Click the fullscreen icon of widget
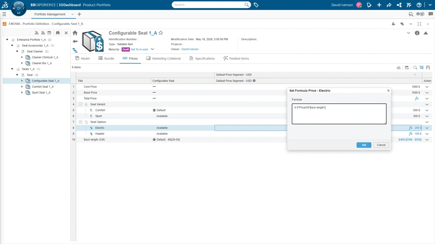The image size is (435, 244). pyautogui.click(x=419, y=24)
